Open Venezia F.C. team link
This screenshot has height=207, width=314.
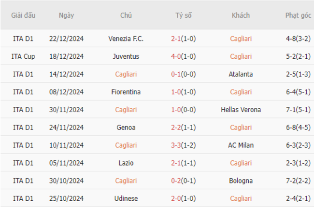click(126, 39)
